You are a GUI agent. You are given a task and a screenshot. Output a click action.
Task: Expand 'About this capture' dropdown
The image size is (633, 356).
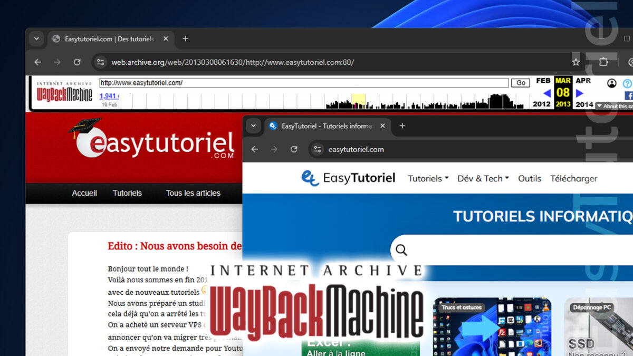(615, 106)
